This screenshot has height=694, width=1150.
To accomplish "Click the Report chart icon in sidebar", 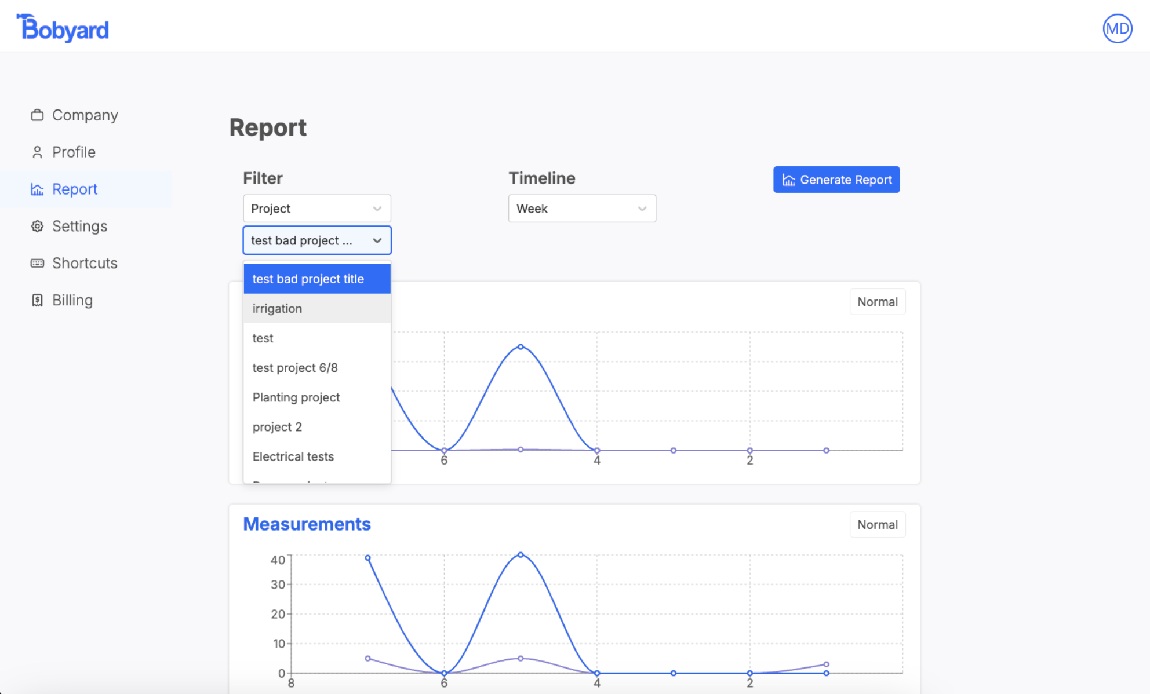I will tap(37, 189).
